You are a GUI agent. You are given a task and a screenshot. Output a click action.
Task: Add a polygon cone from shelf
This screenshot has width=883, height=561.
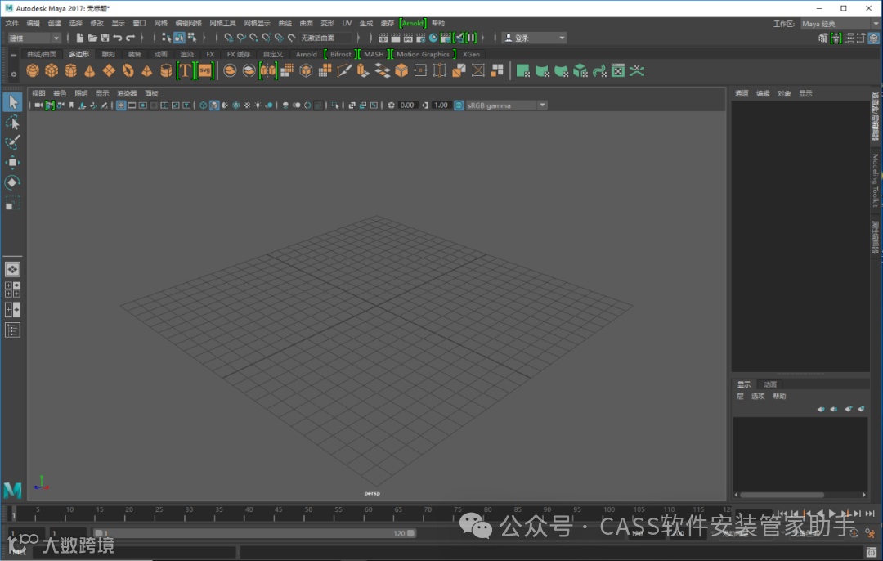[x=90, y=71]
